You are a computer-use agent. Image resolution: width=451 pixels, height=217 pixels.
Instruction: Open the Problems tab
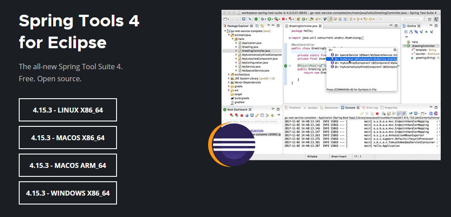[292, 108]
